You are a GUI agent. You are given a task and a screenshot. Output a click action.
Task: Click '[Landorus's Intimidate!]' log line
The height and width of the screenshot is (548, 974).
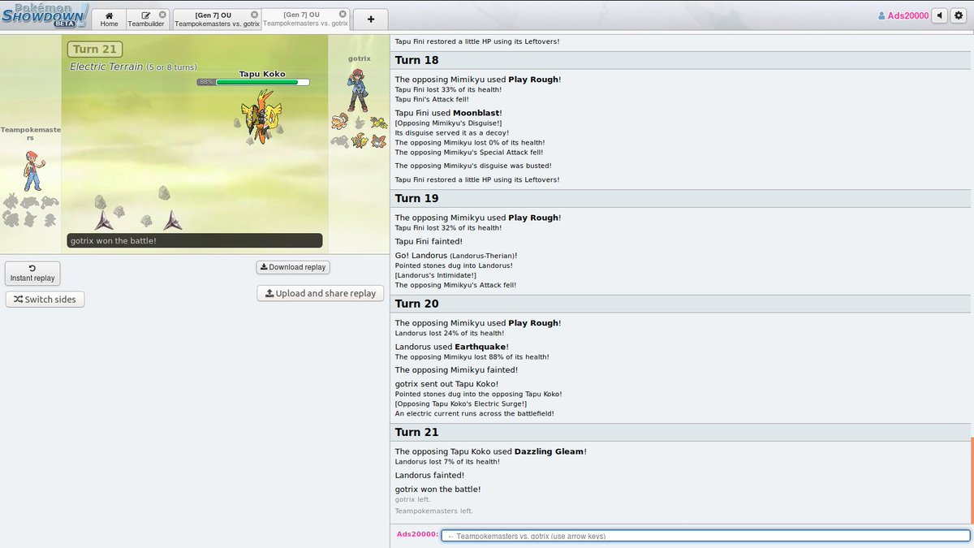436,275
